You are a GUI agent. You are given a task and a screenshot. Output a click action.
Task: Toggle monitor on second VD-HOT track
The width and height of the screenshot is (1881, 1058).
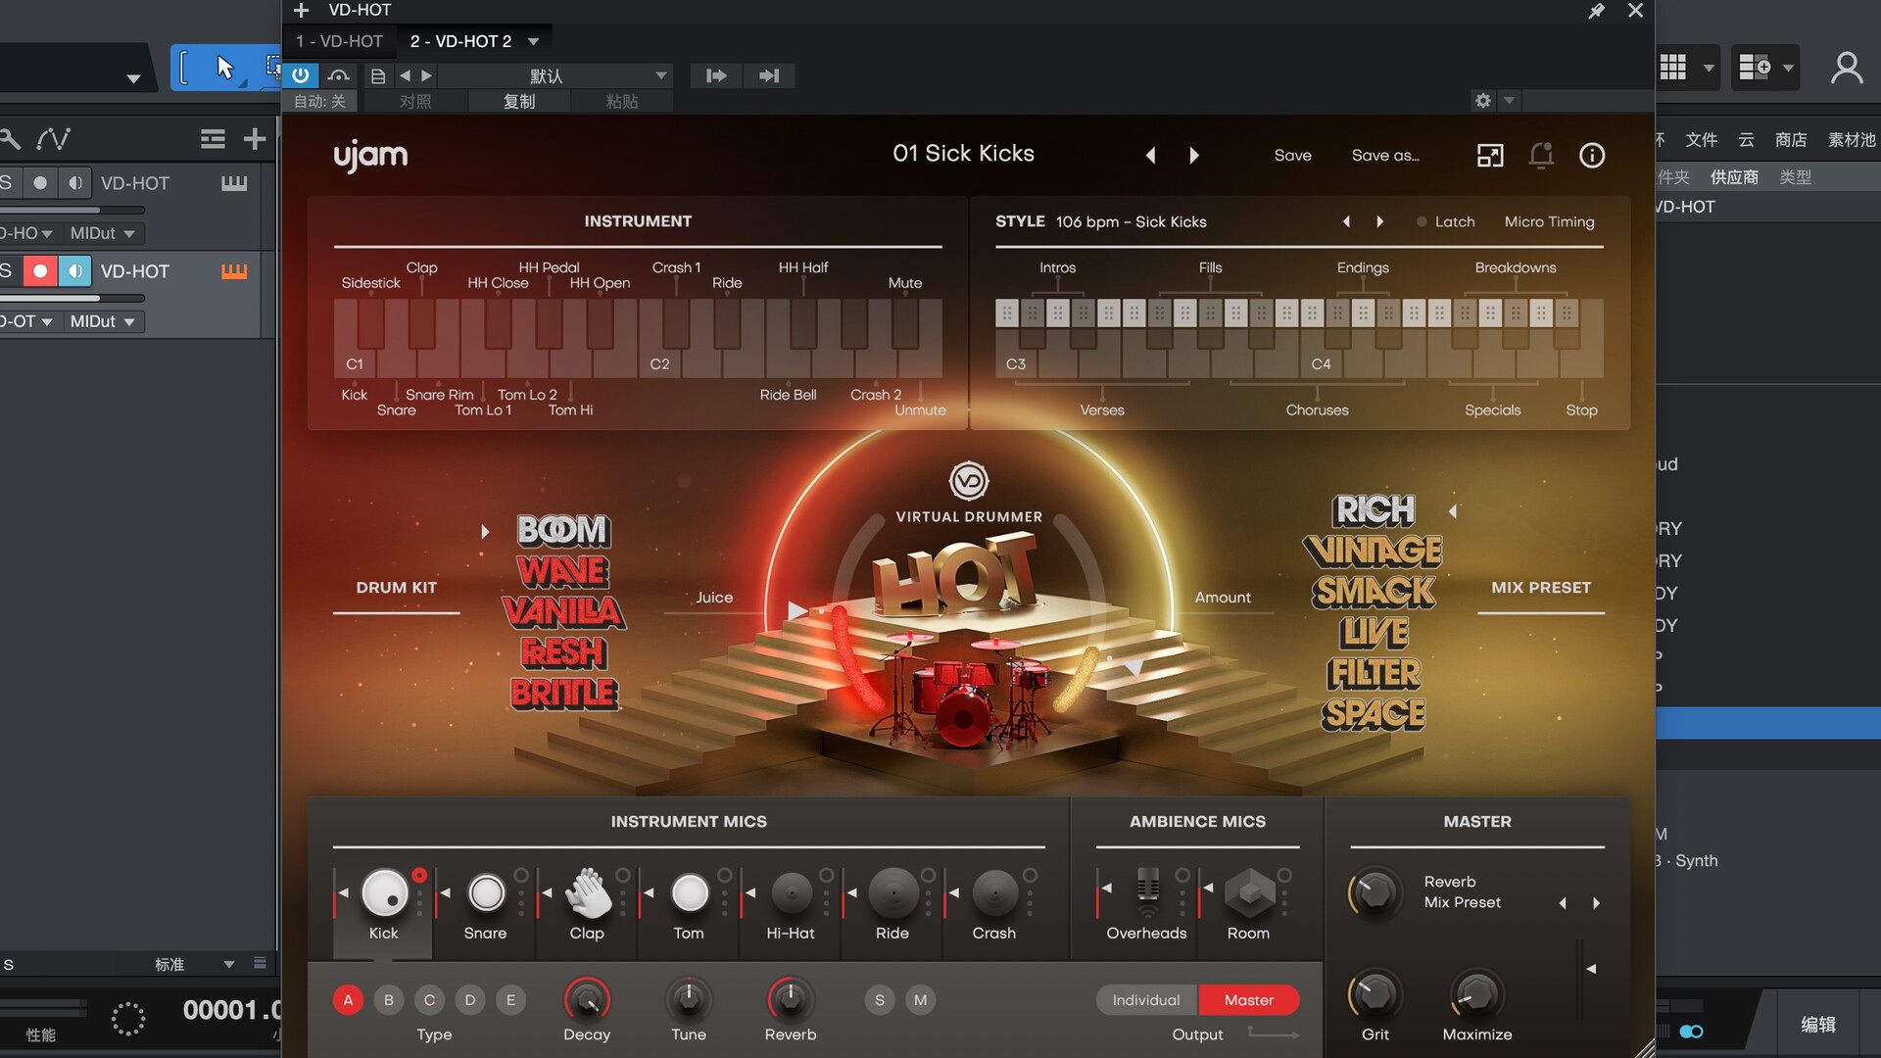[74, 270]
